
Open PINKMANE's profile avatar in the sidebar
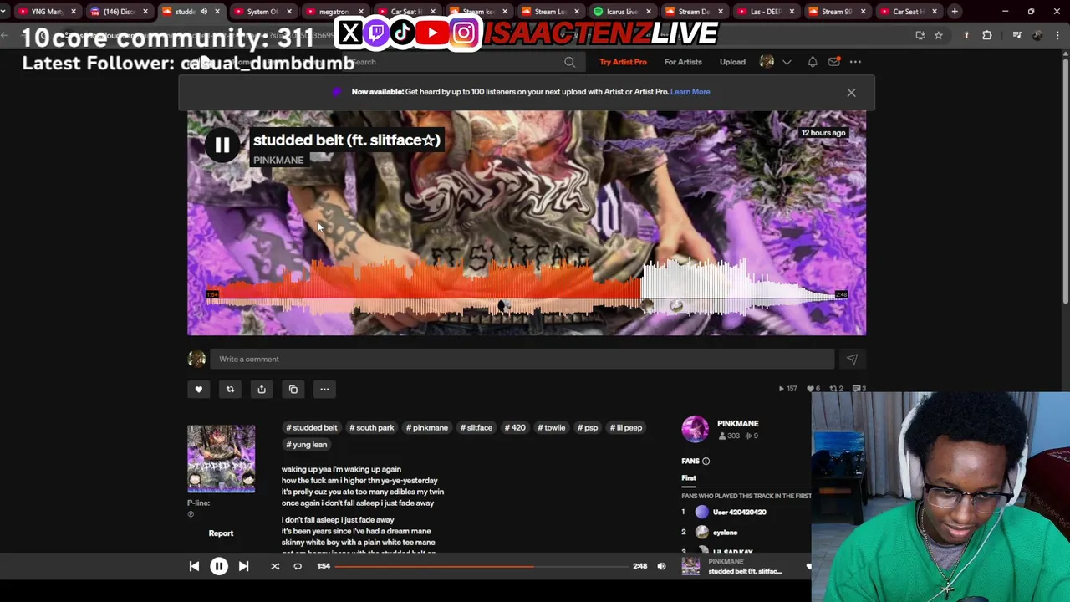(695, 429)
